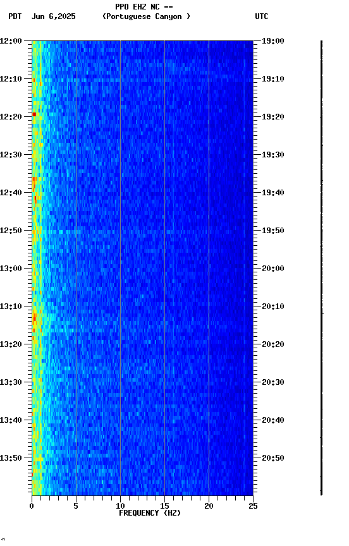The width and height of the screenshot is (349, 546).
Task: Click the UTC timezone label
Action: 262,16
